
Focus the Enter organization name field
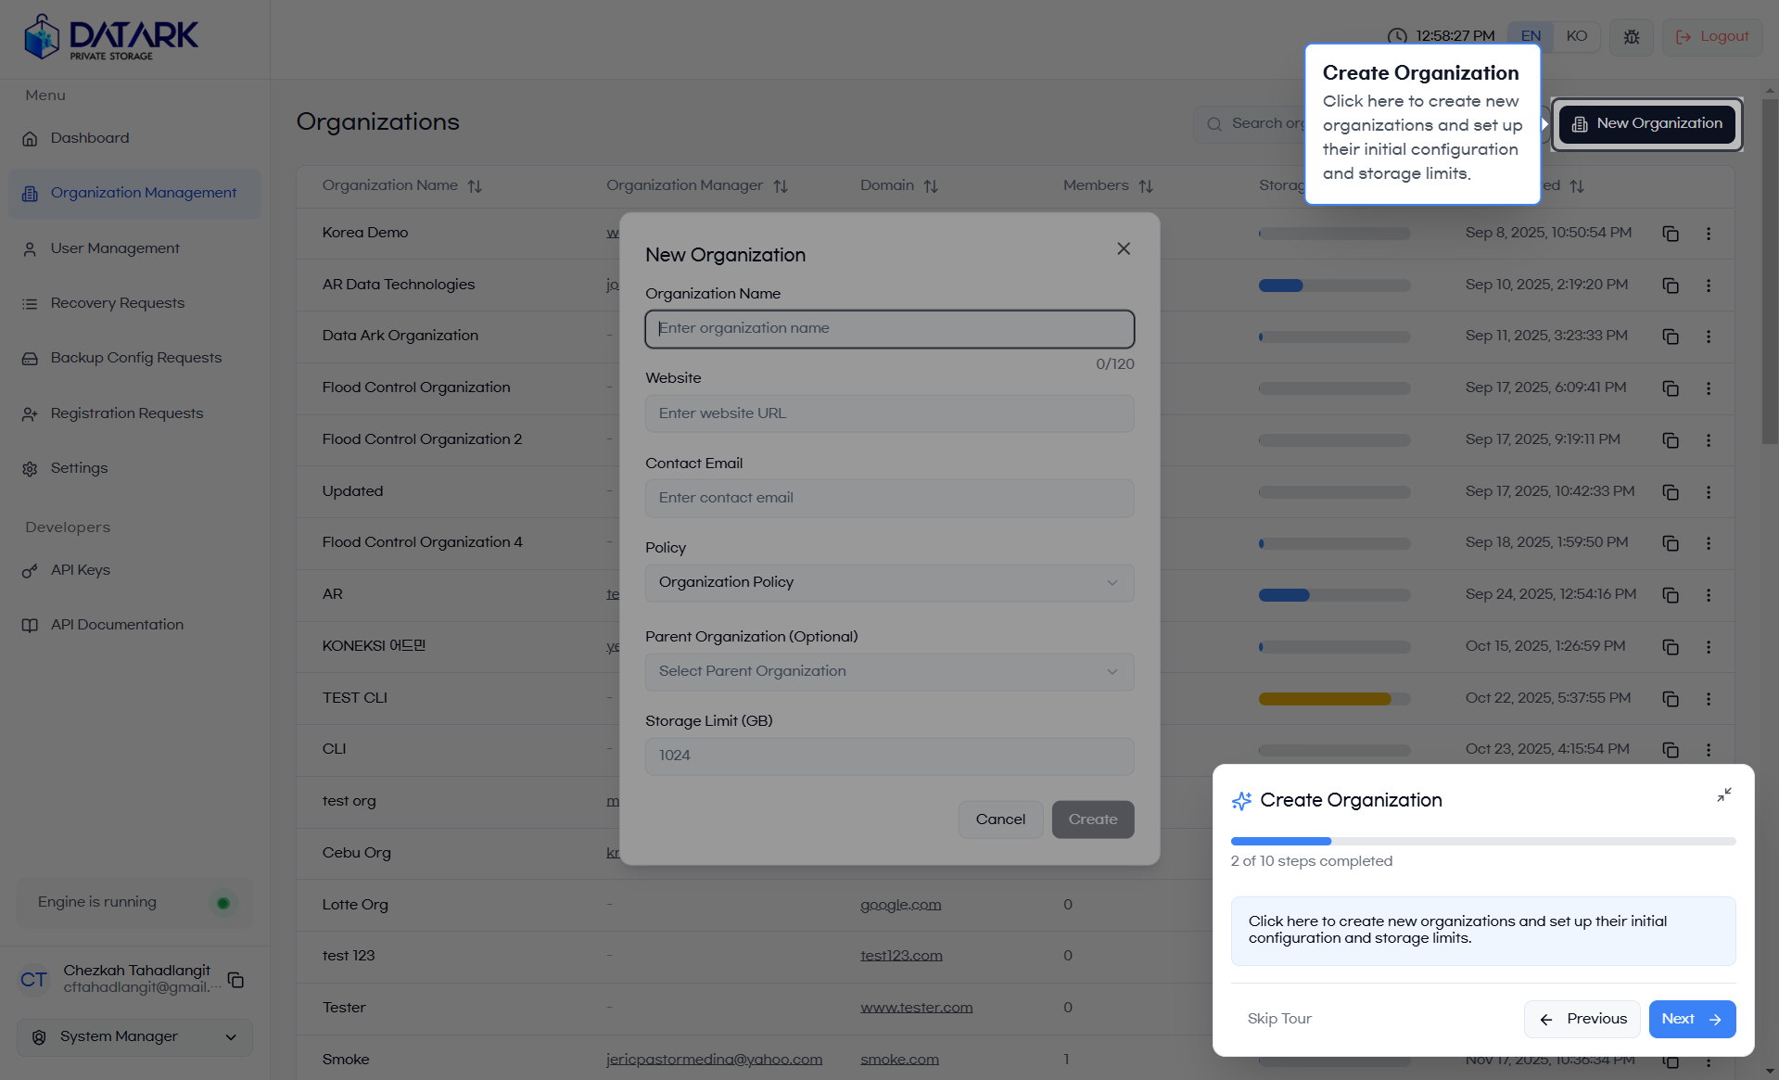point(888,328)
